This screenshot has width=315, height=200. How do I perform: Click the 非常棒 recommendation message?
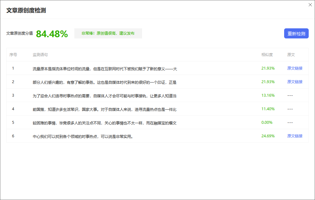click(108, 33)
